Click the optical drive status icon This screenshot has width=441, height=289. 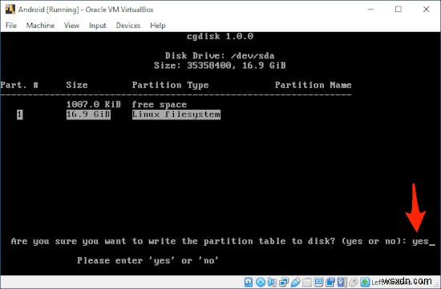tap(261, 282)
